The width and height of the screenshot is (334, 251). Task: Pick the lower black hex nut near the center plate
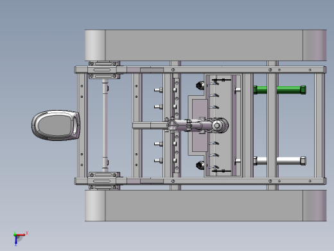click(200, 165)
